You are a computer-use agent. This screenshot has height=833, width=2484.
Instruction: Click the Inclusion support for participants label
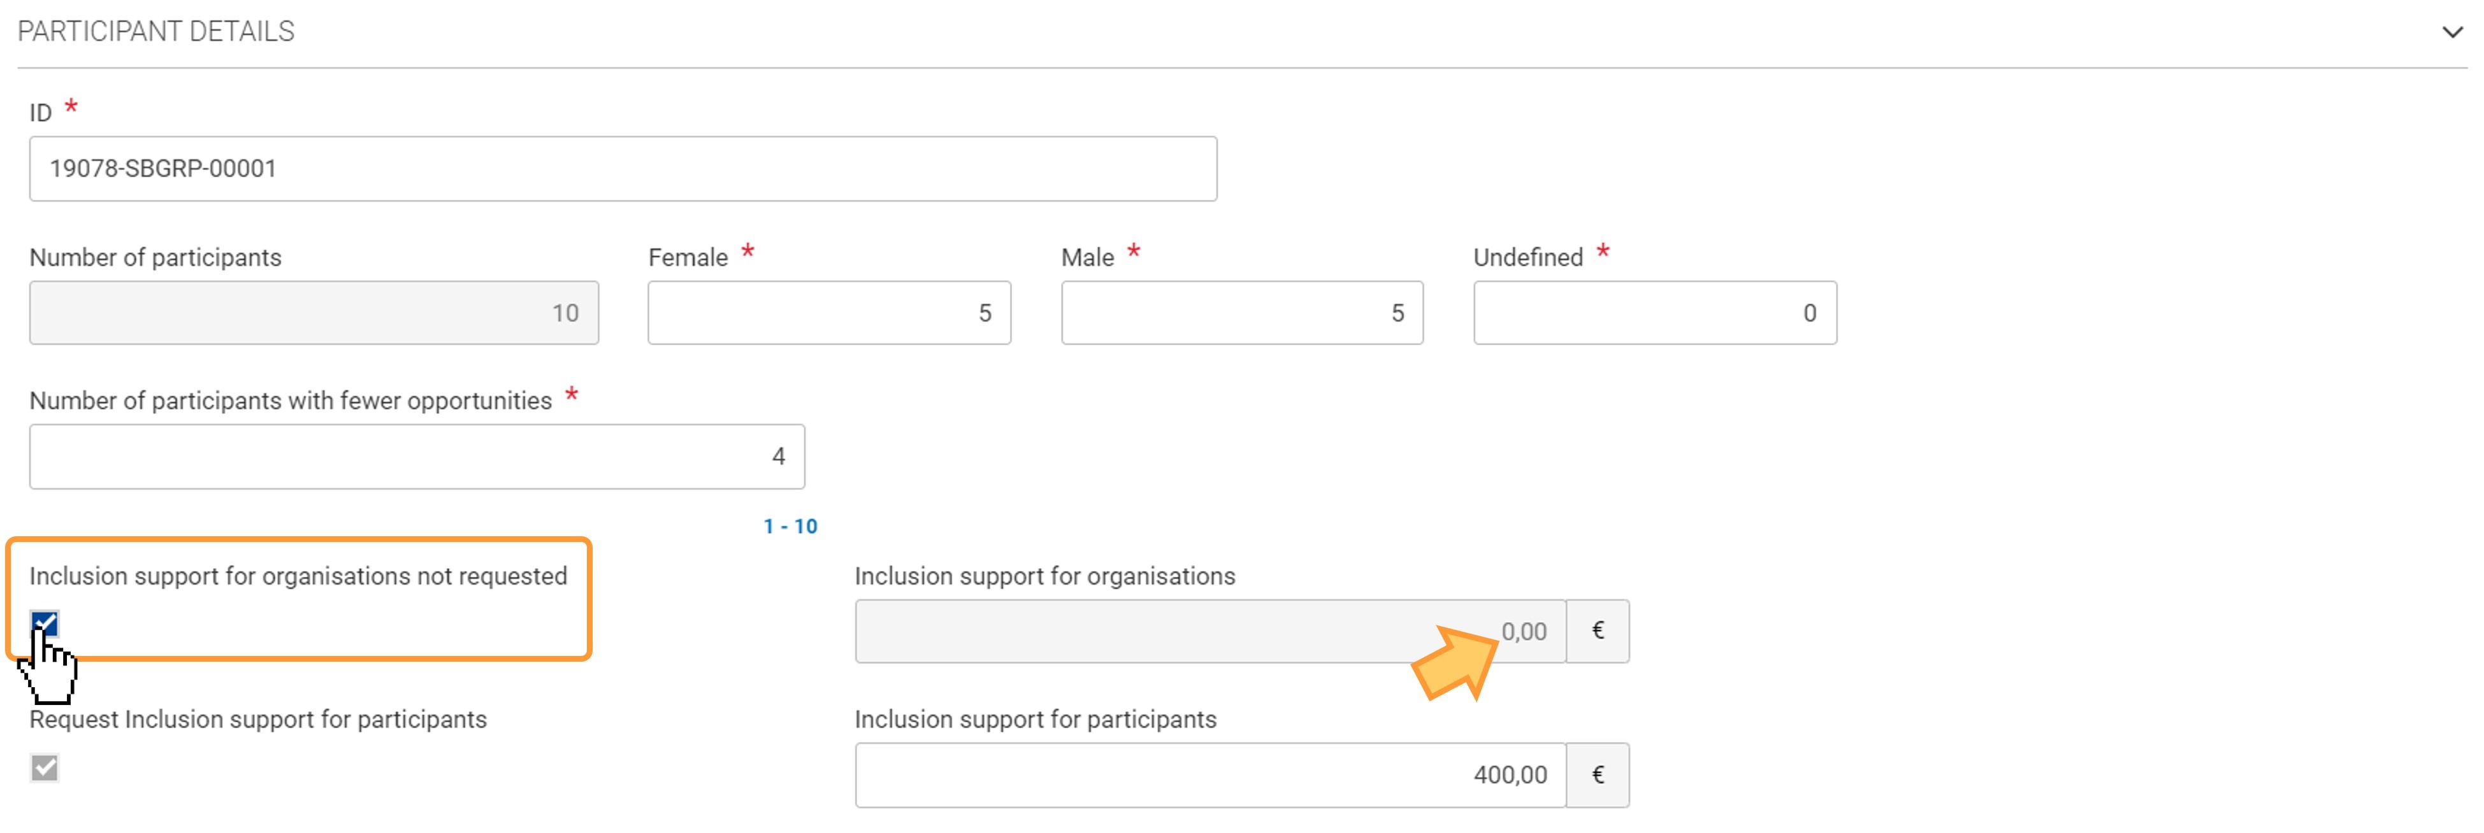(x=1036, y=720)
